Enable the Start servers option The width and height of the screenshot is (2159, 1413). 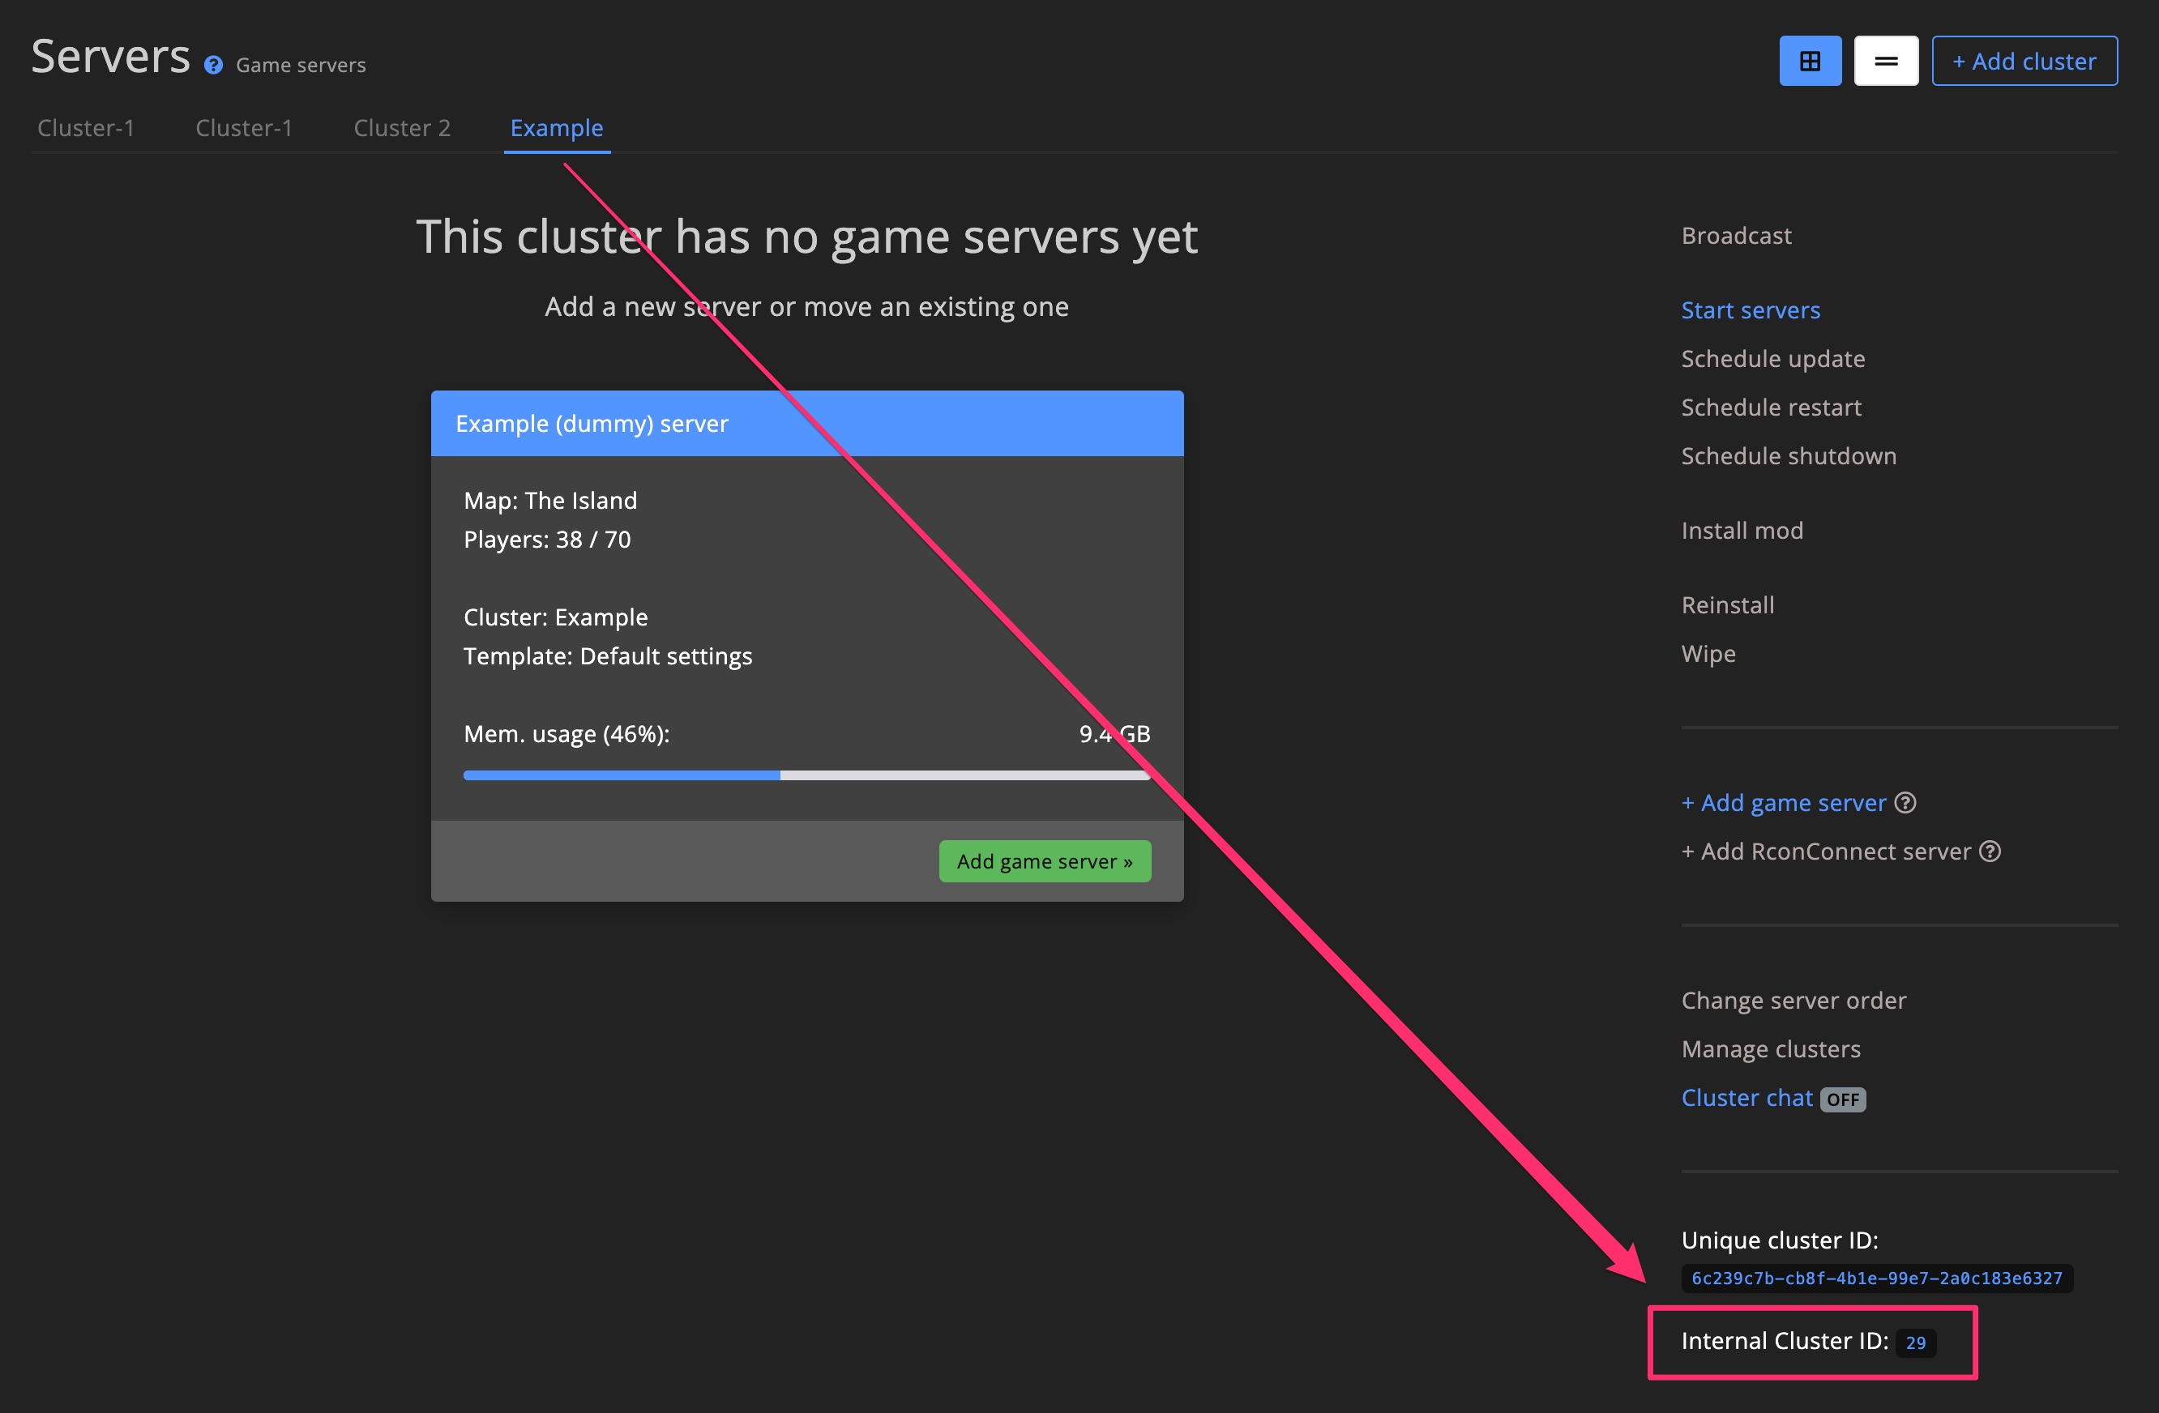click(x=1751, y=309)
